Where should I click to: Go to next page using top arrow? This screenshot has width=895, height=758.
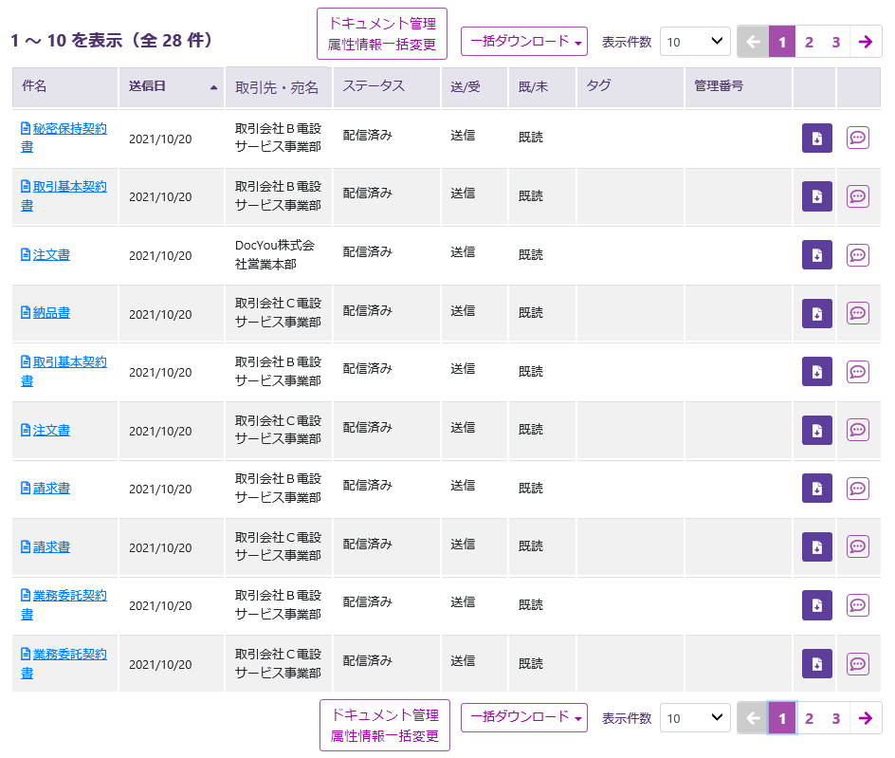[865, 42]
